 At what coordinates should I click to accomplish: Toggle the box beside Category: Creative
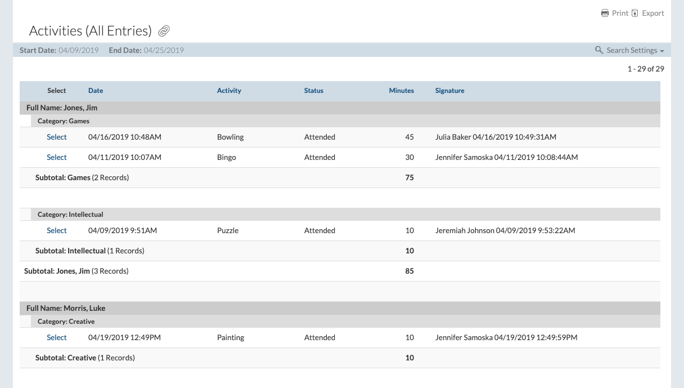26,322
